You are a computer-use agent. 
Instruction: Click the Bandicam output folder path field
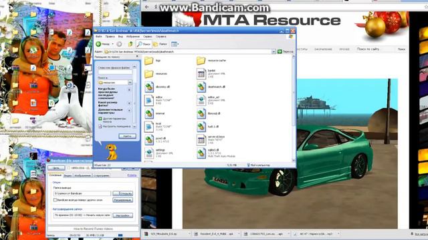[82, 193]
